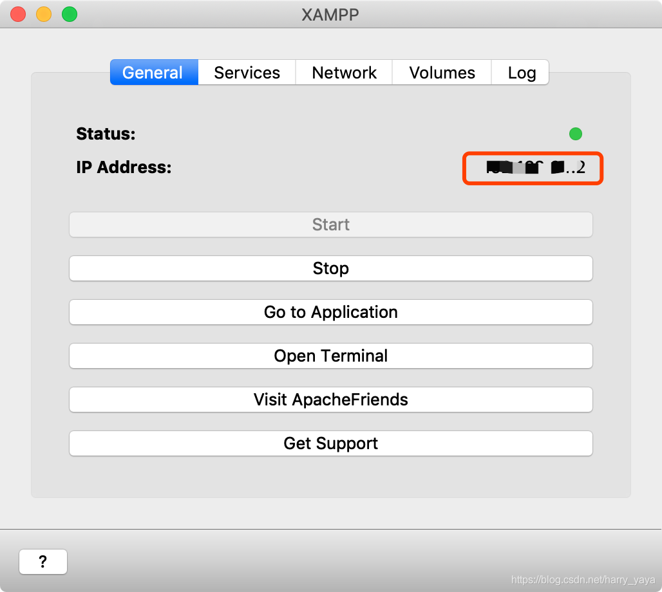Click the Status label
Screen dimensions: 662x592
[x=106, y=134]
